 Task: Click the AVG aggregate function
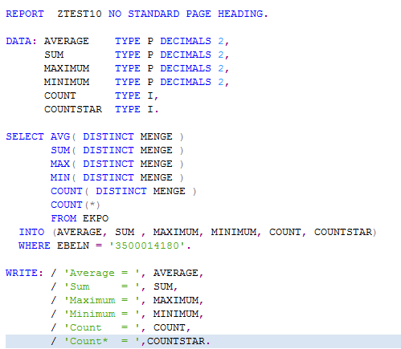[x=60, y=136]
